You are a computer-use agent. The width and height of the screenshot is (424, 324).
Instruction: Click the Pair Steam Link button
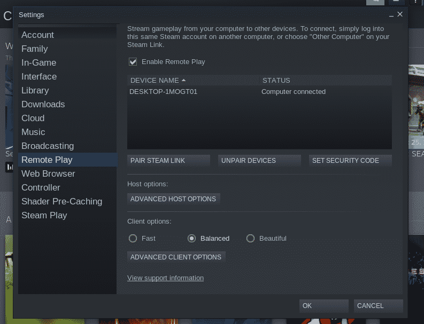coord(168,160)
